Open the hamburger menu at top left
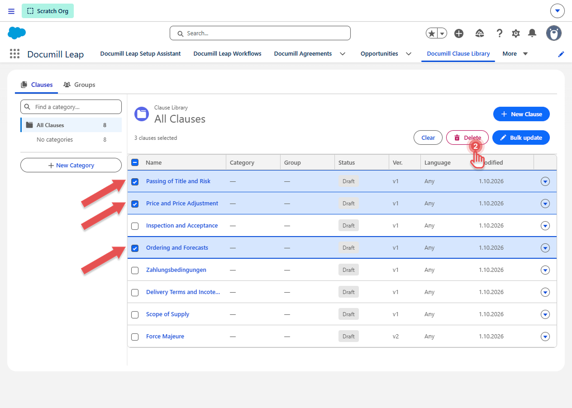 pyautogui.click(x=11, y=11)
